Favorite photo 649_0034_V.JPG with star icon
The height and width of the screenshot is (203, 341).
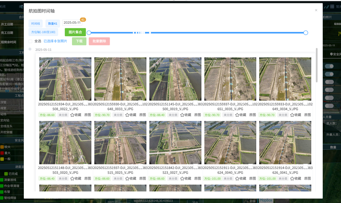292,115
